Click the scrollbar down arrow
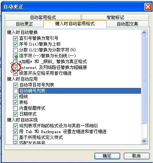Viewport: 153px width, 163px height. tap(144, 141)
